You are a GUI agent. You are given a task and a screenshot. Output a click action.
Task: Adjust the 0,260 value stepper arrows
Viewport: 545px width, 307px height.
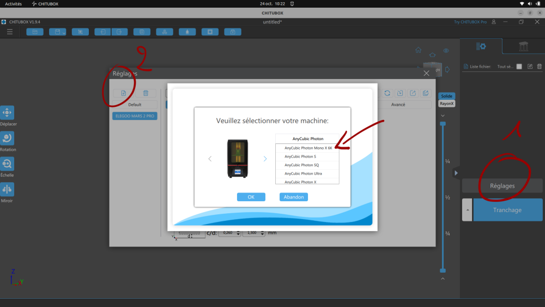[238, 233]
